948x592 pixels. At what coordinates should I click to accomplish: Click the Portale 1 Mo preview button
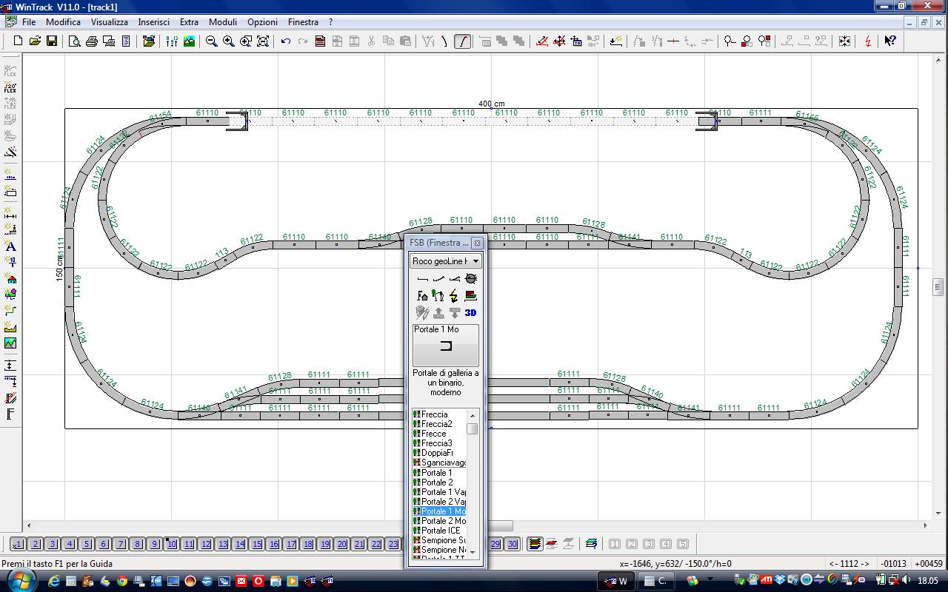(x=446, y=345)
